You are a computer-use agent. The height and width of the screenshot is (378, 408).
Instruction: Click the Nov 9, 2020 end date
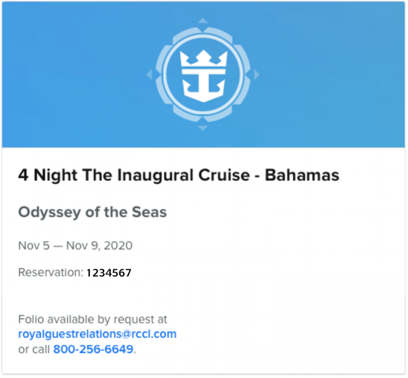tap(102, 246)
